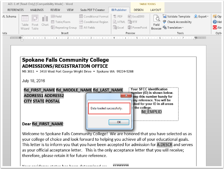Switch to the View tab
224x169 pixels.
pos(70,10)
